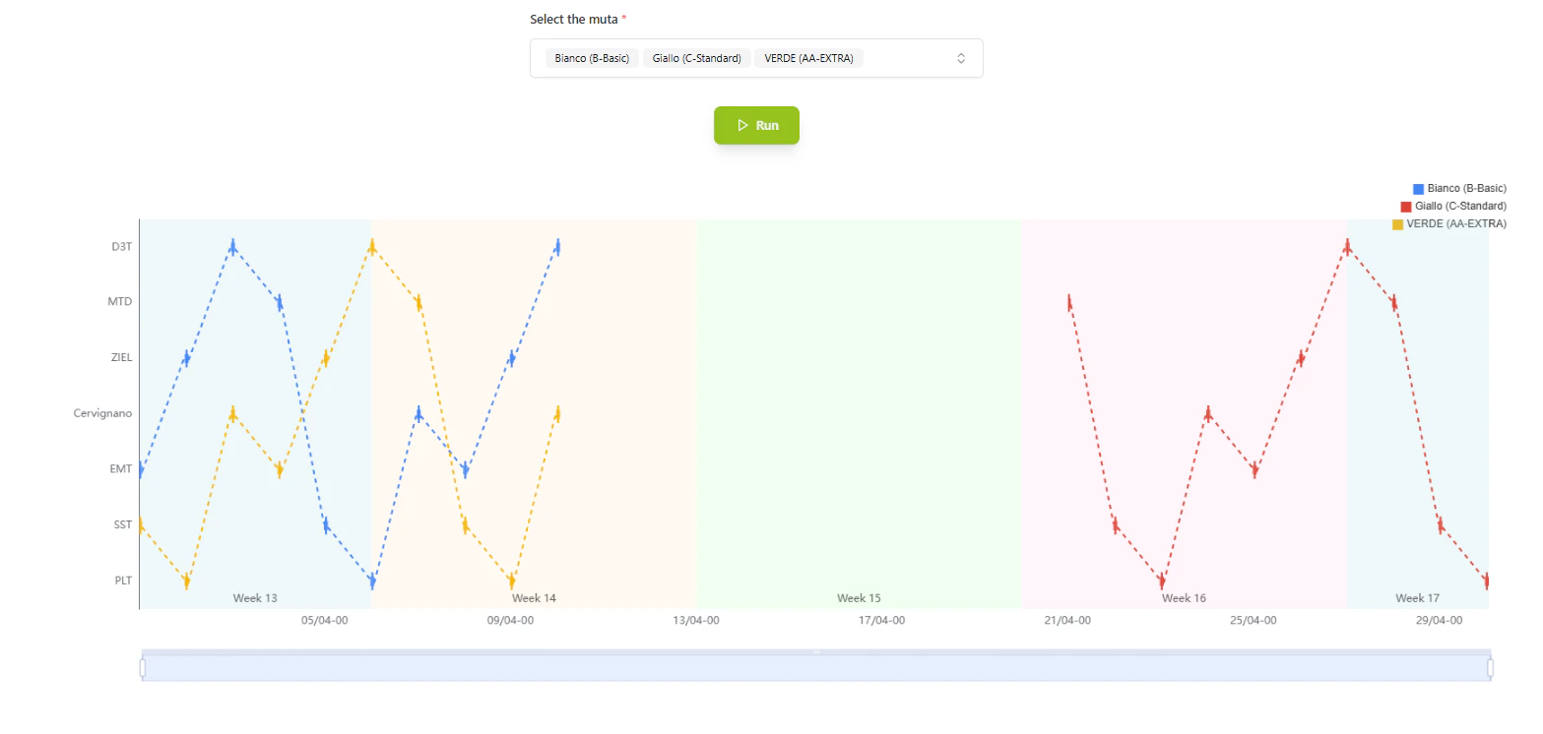Viewport: 1543px width, 734px height.
Task: Select the Giallo (C-Standard) tag in the selector
Action: click(697, 58)
